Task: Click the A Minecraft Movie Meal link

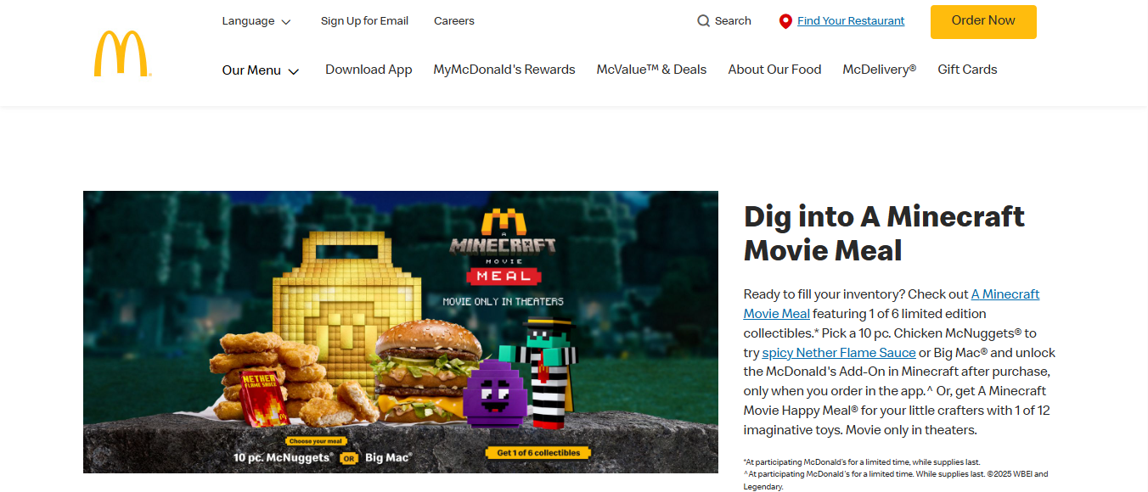Action: click(1004, 294)
